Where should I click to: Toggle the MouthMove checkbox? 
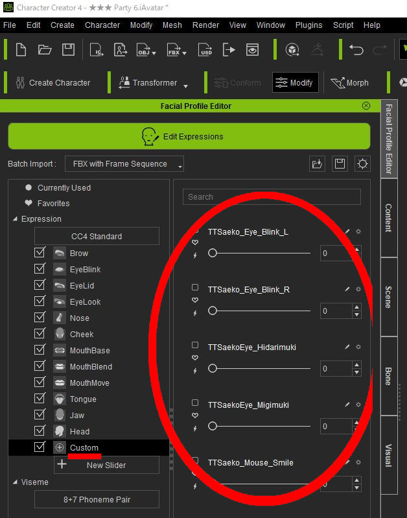pos(40,383)
